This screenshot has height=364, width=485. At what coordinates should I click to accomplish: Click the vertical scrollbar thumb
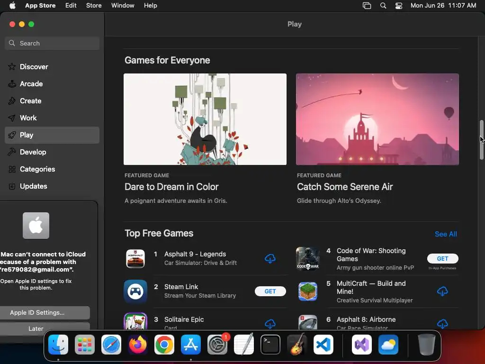(x=481, y=140)
